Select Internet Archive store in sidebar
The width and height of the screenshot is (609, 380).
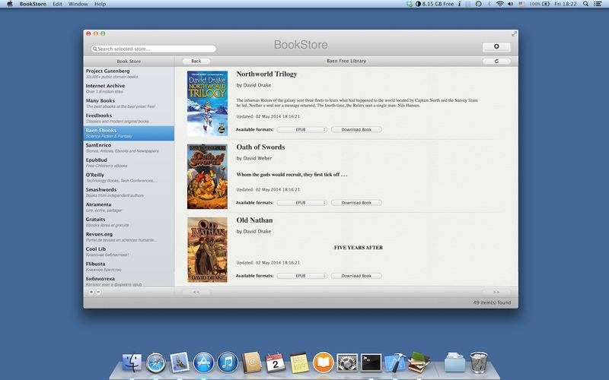(129, 88)
